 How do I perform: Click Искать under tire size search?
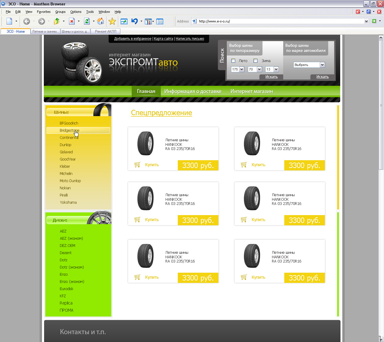271,77
